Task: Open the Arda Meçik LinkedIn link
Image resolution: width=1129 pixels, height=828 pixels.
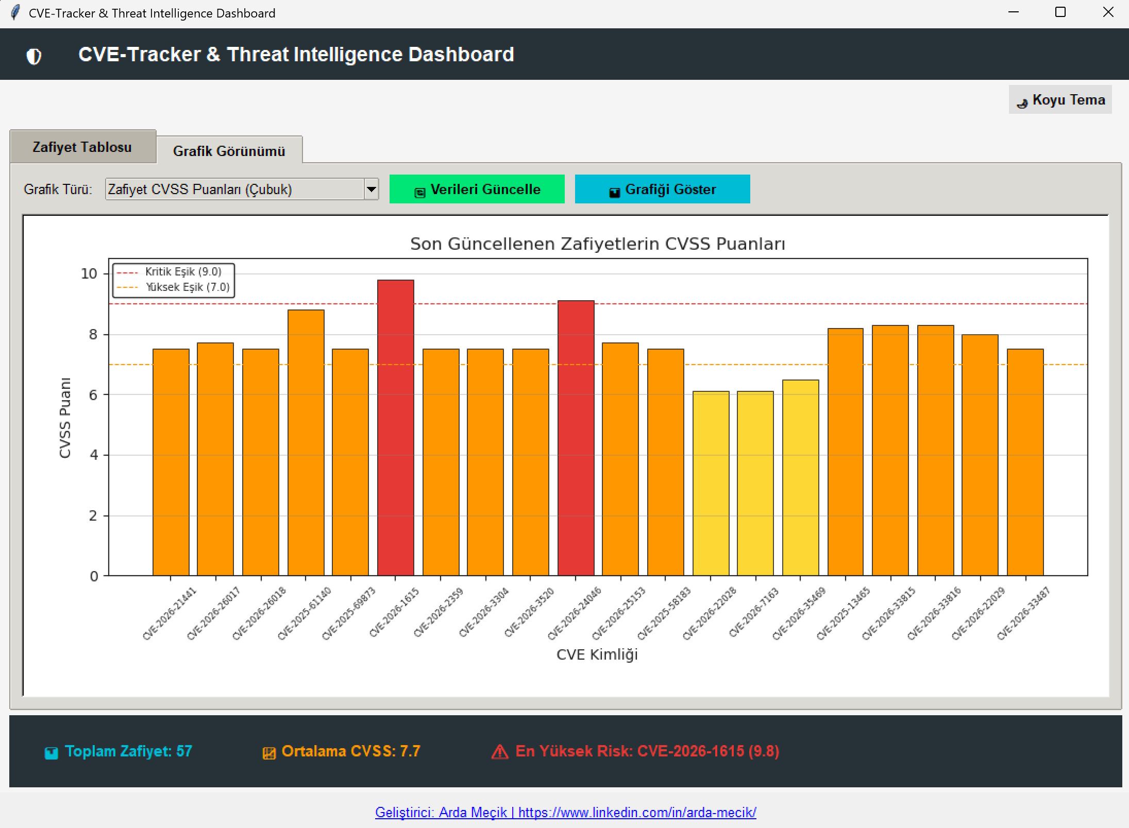Action: 565,812
